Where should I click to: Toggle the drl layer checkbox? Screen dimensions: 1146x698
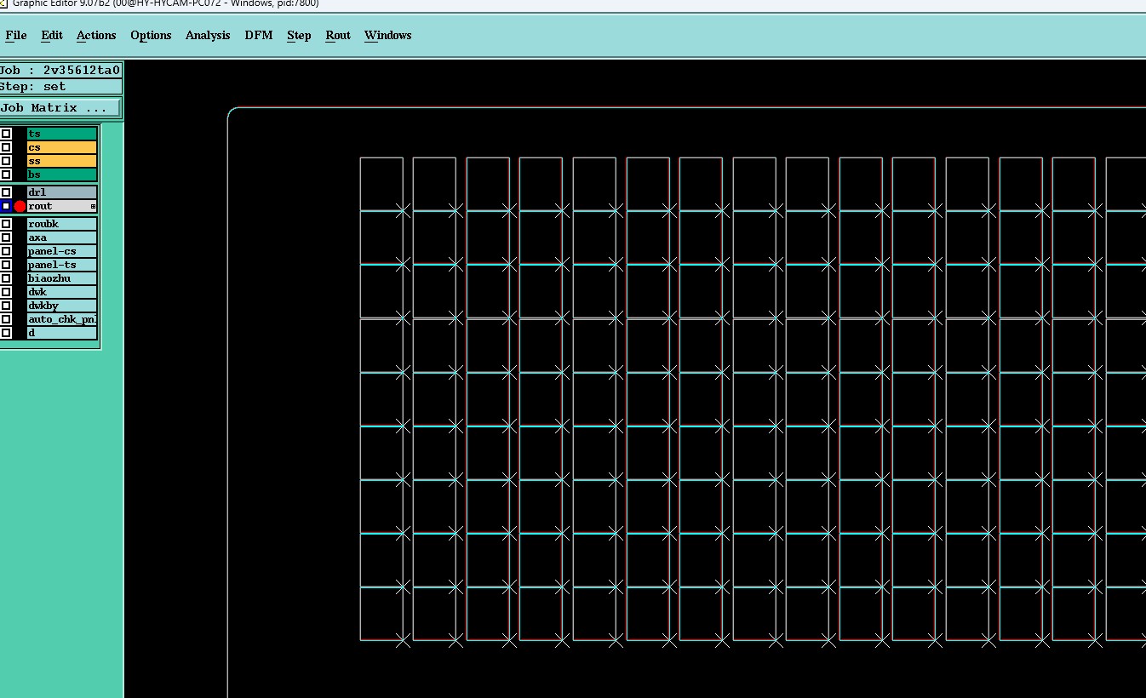[x=6, y=192]
